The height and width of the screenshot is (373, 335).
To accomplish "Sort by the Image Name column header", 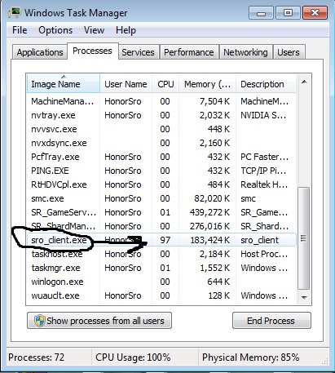I will 64,84.
